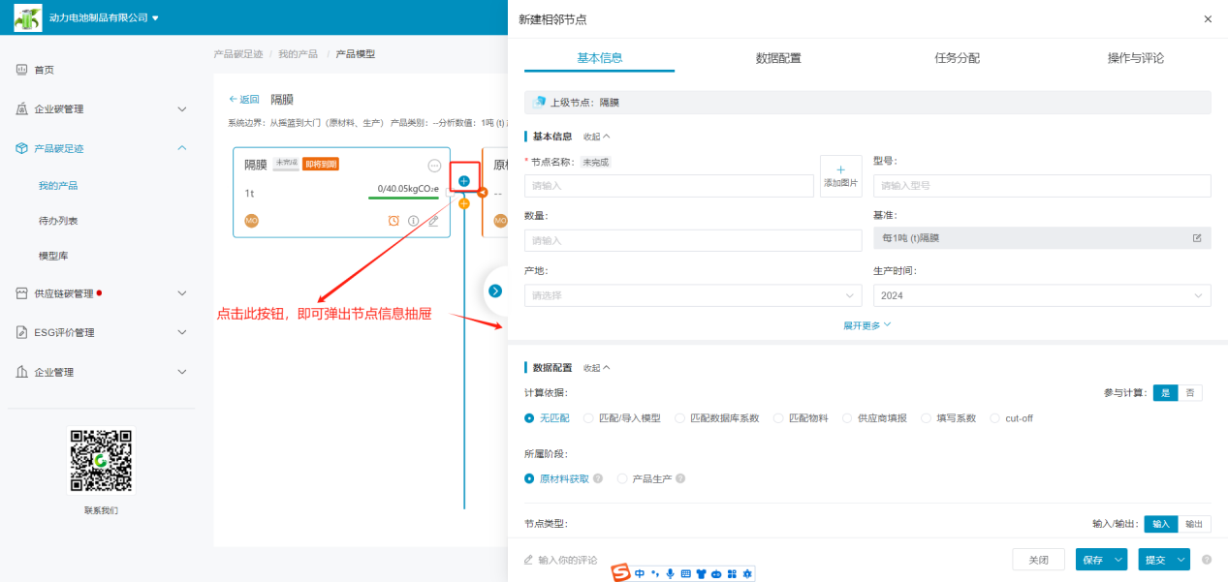Open the 生产时间 year dropdown
1228x582 pixels.
(1041, 295)
